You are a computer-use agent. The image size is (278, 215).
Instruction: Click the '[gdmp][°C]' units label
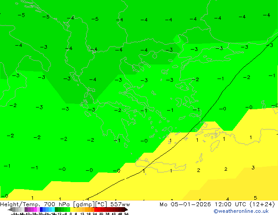click(90, 204)
